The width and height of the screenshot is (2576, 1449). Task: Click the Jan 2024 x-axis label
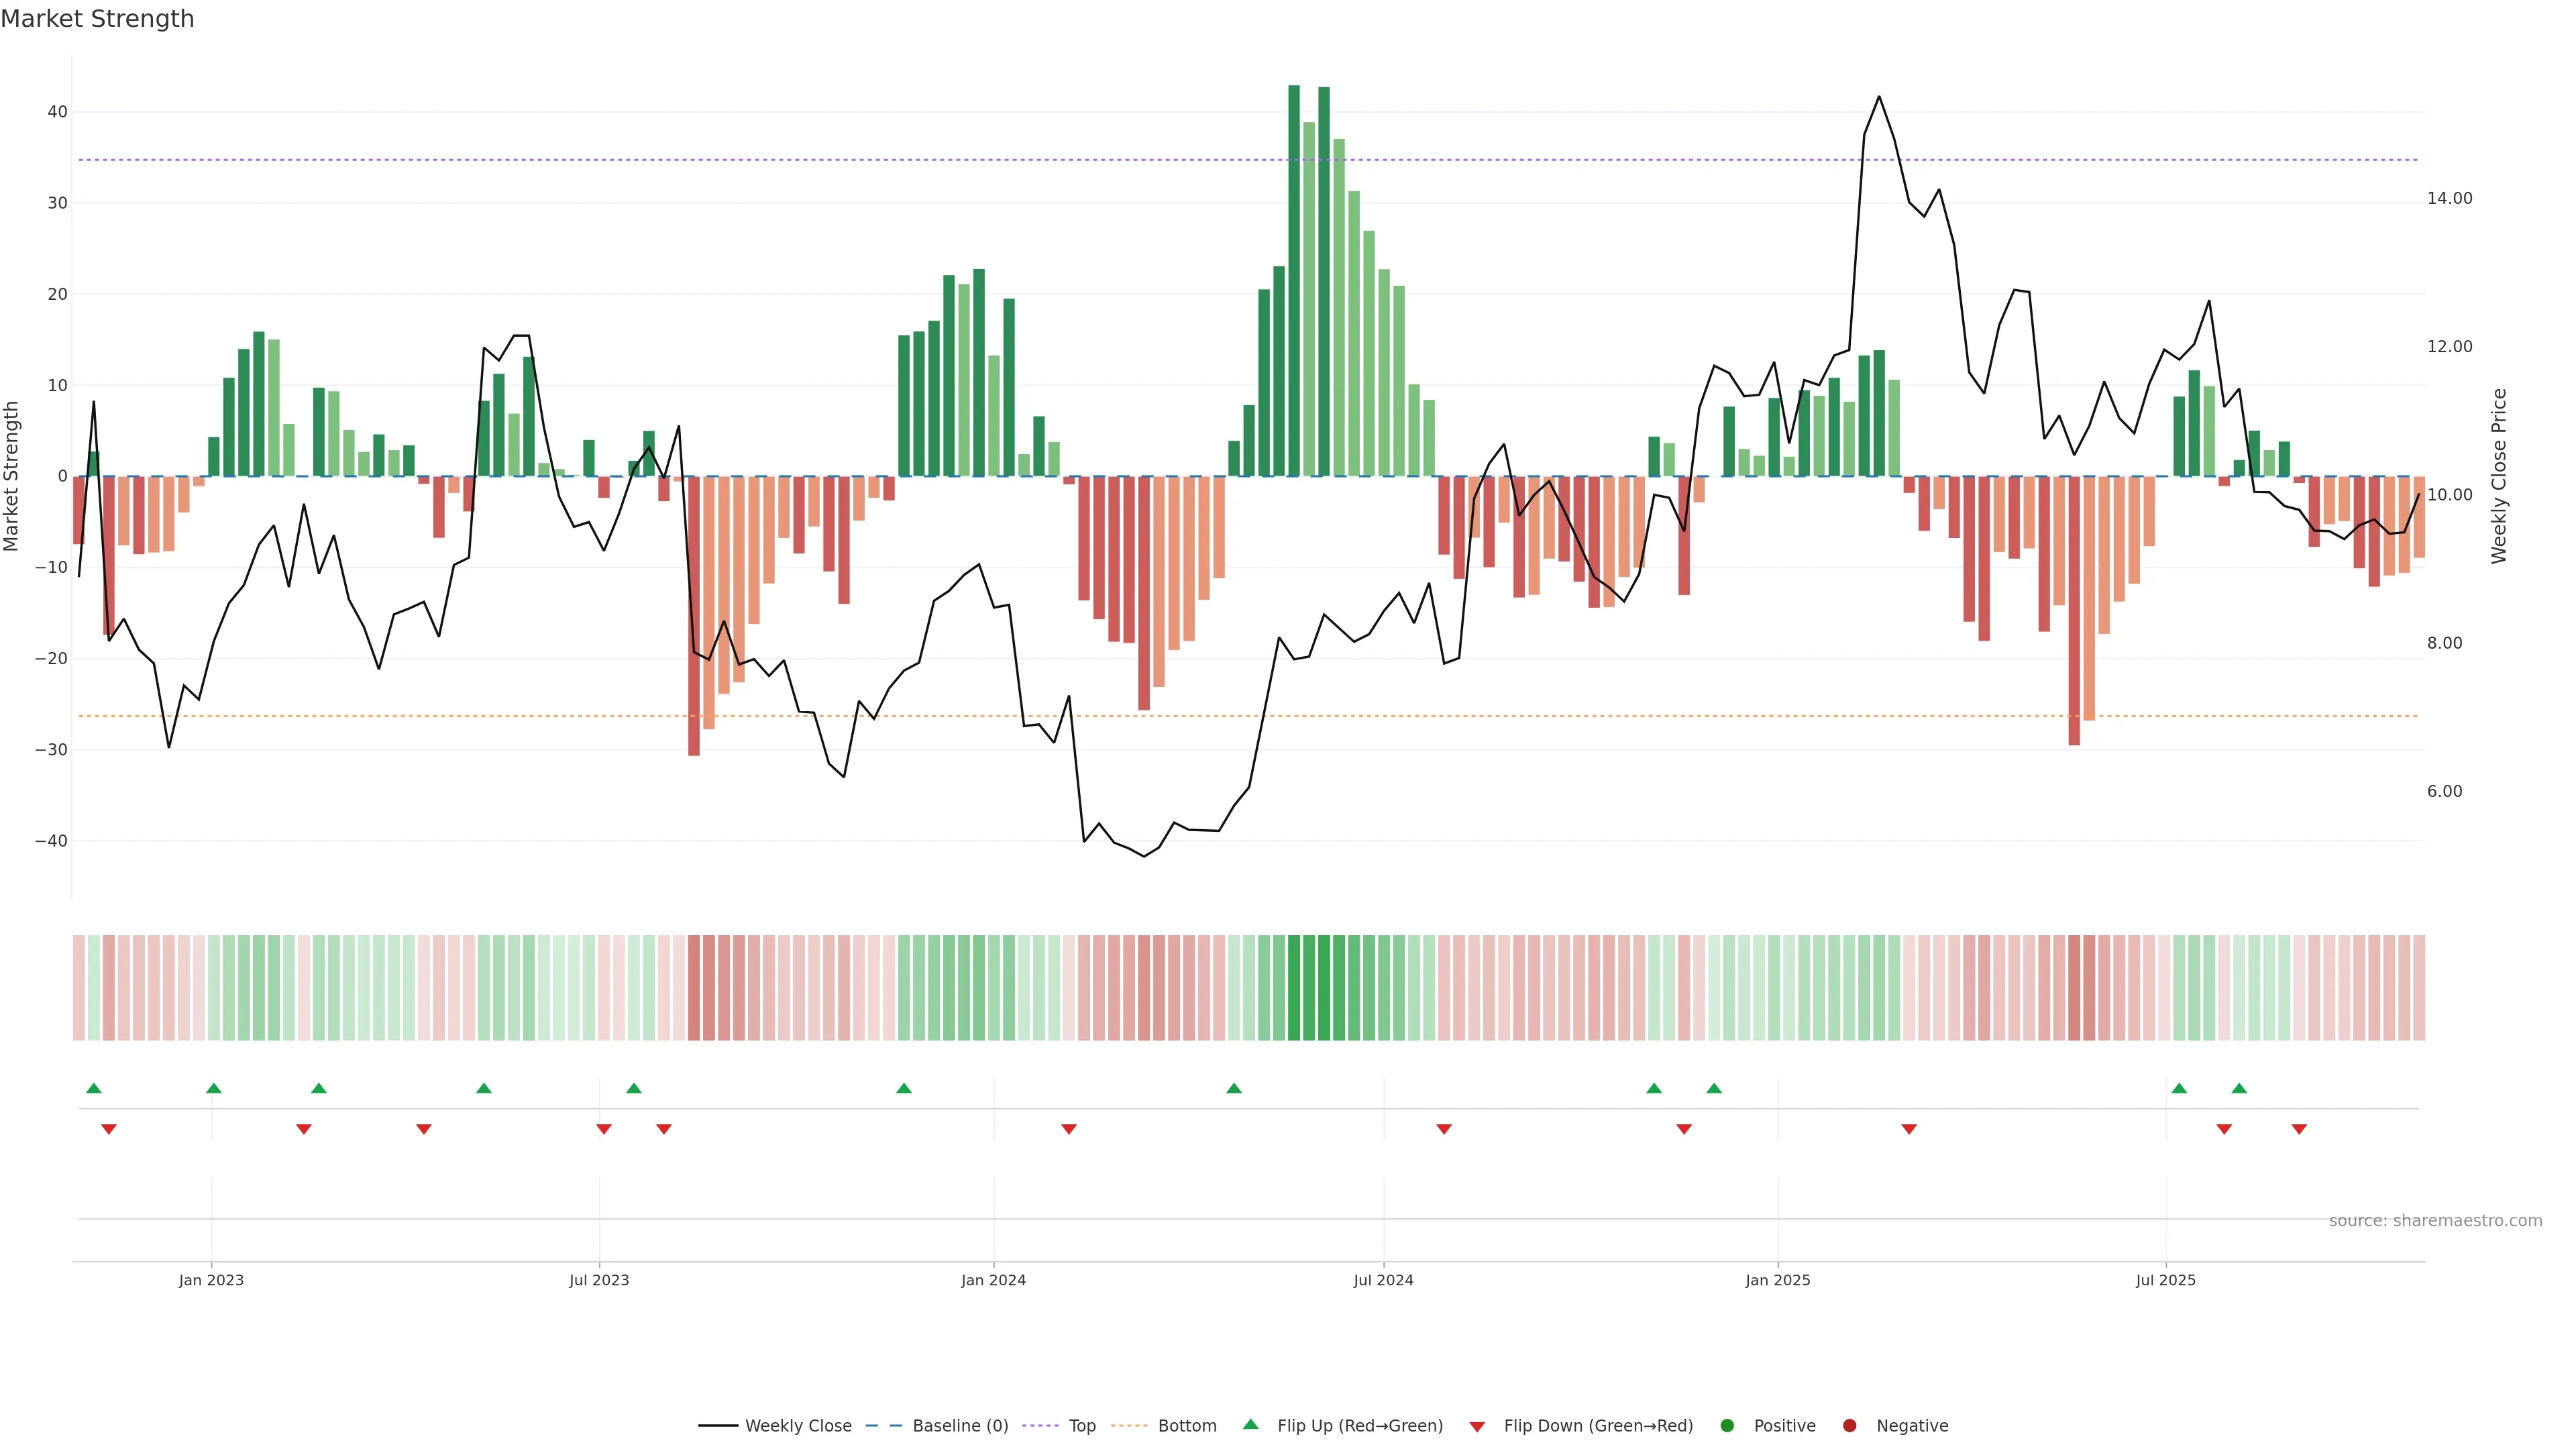(993, 1280)
